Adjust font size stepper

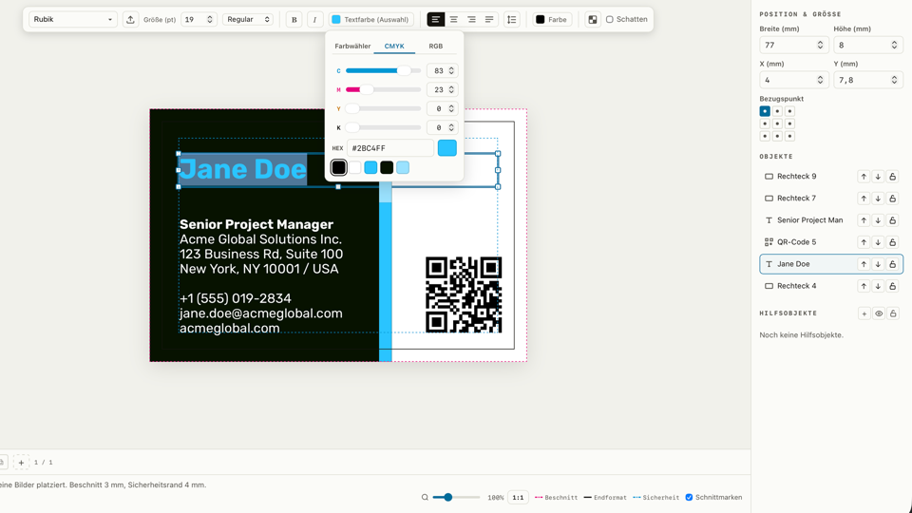click(x=209, y=19)
